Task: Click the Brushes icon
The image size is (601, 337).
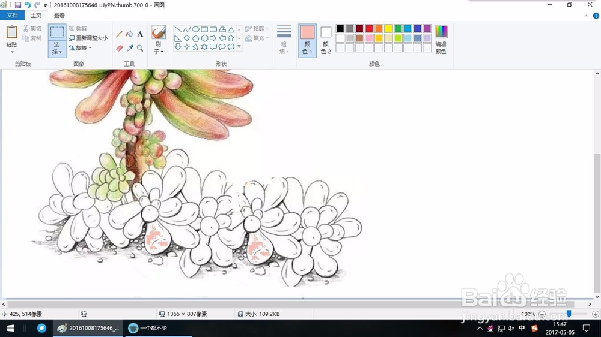Action: (x=158, y=32)
